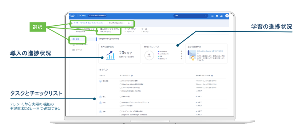Check the Intersight アカウントの作成 checkbox
Viewport: 295px width, 124px height.
(120, 91)
